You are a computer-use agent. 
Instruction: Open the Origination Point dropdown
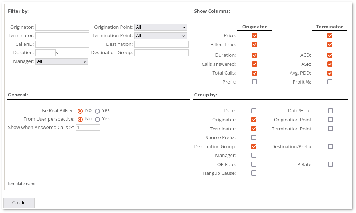(161, 27)
